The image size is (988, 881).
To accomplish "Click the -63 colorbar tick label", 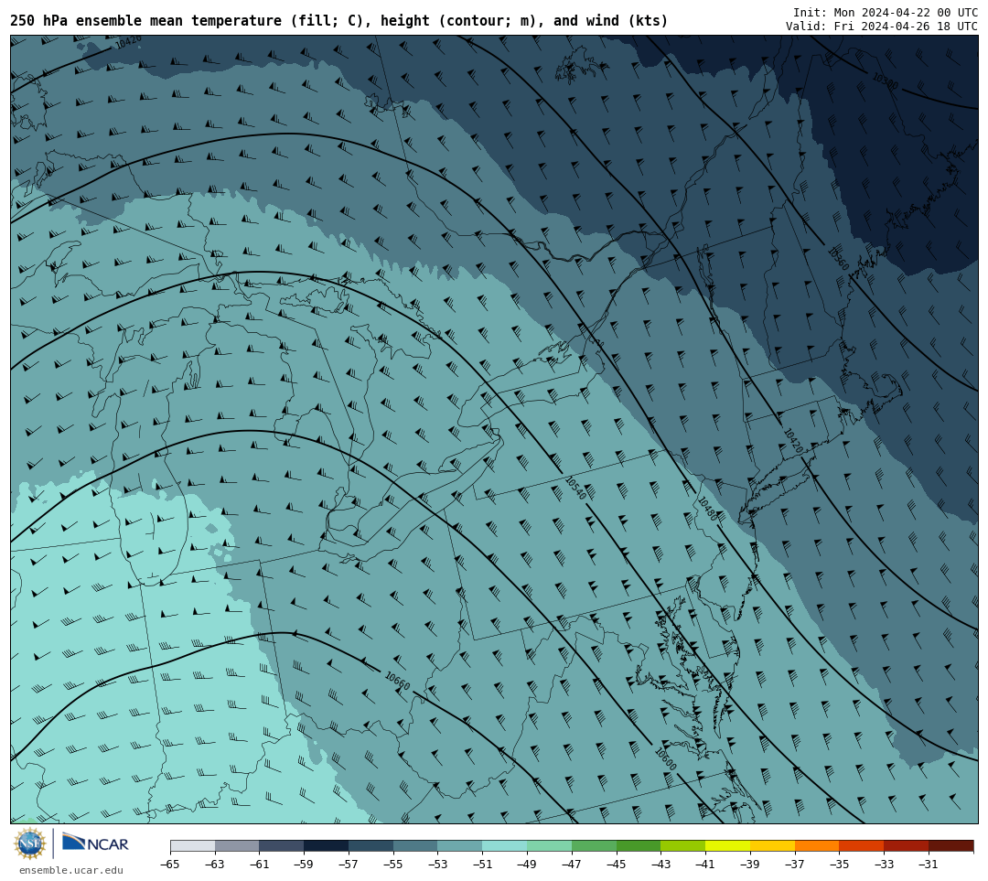I will (215, 864).
